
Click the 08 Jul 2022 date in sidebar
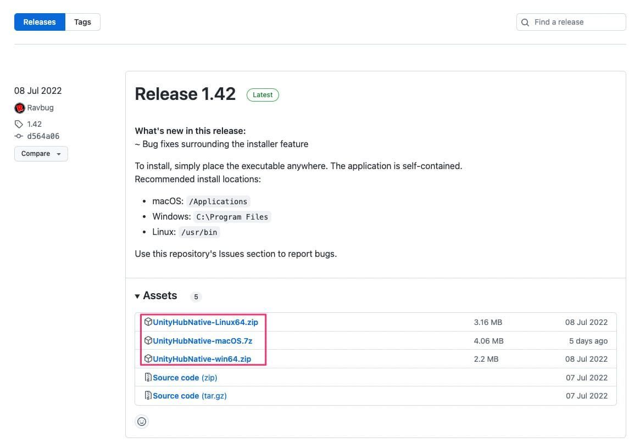click(38, 91)
